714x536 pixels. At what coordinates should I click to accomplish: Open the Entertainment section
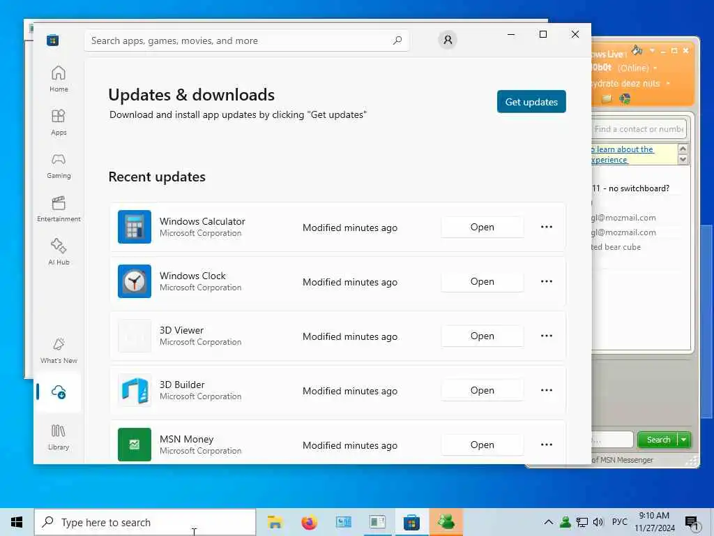(x=59, y=209)
